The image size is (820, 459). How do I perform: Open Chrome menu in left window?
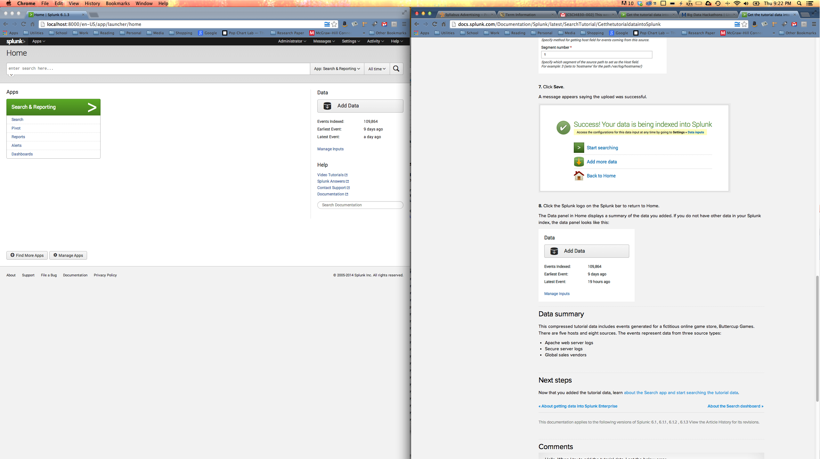point(404,24)
